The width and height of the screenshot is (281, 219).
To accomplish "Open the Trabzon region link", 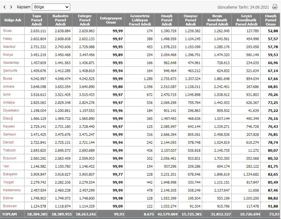I will [x=9, y=150].
